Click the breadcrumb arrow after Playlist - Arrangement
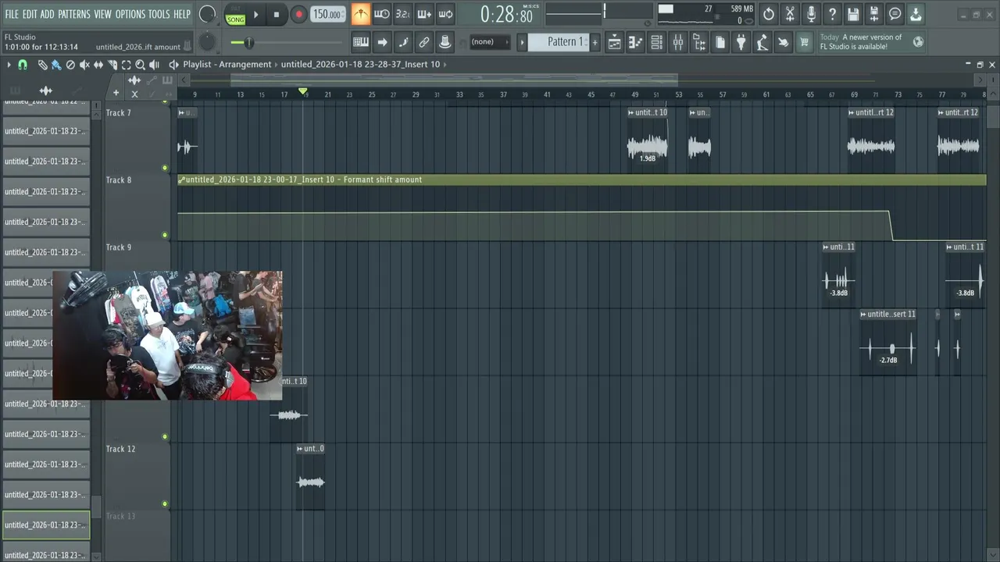1000x562 pixels. (277, 65)
